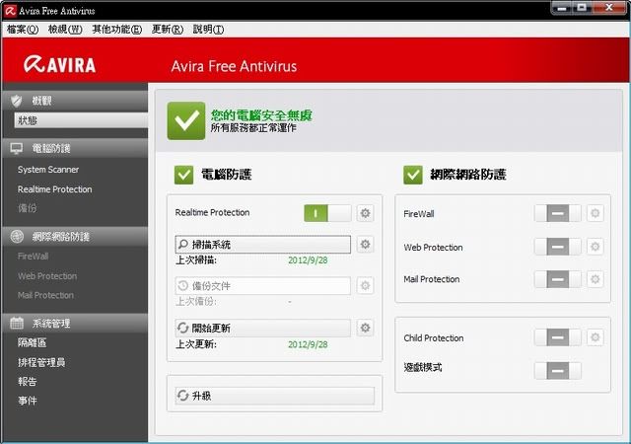Screen dimensions: 631x444
Task: Toggle Realtime Protection switch off
Action: point(327,213)
